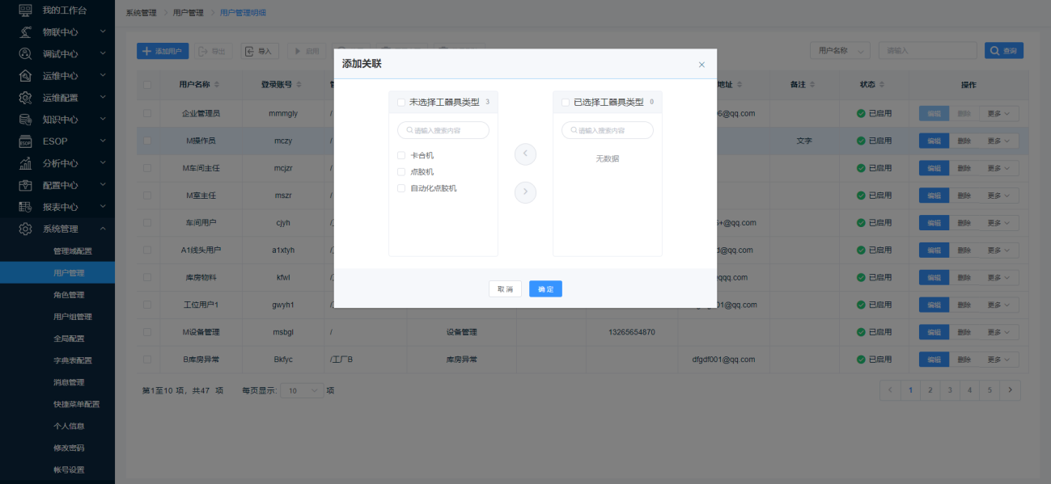Go to page 3 in pagination
Screen dimensions: 1051x484
950,390
